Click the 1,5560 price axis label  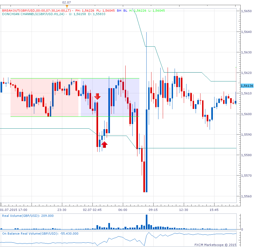tap(246, 196)
